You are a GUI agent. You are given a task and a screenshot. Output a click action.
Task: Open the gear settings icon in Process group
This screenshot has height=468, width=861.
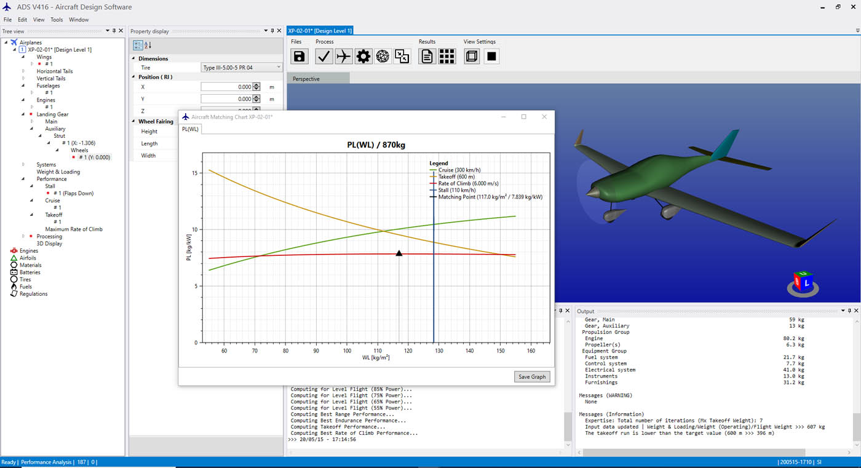coord(364,56)
